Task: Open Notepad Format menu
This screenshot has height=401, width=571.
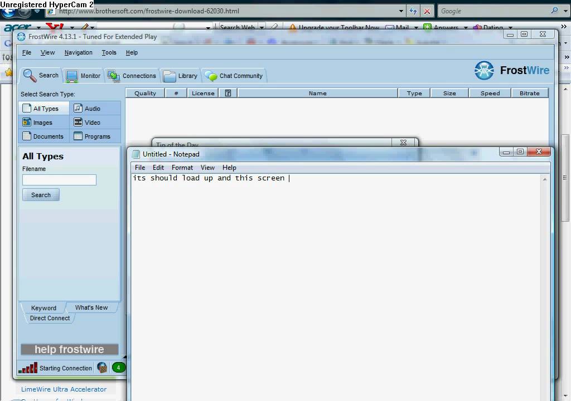Action: pyautogui.click(x=182, y=168)
